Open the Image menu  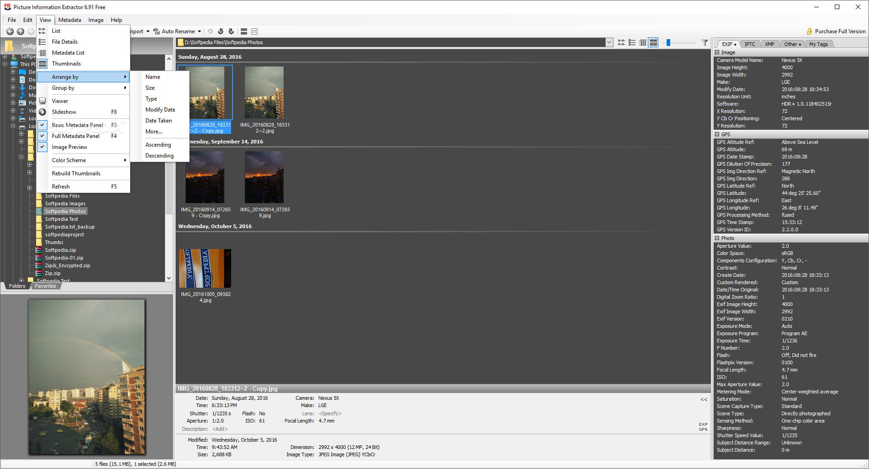(x=96, y=20)
